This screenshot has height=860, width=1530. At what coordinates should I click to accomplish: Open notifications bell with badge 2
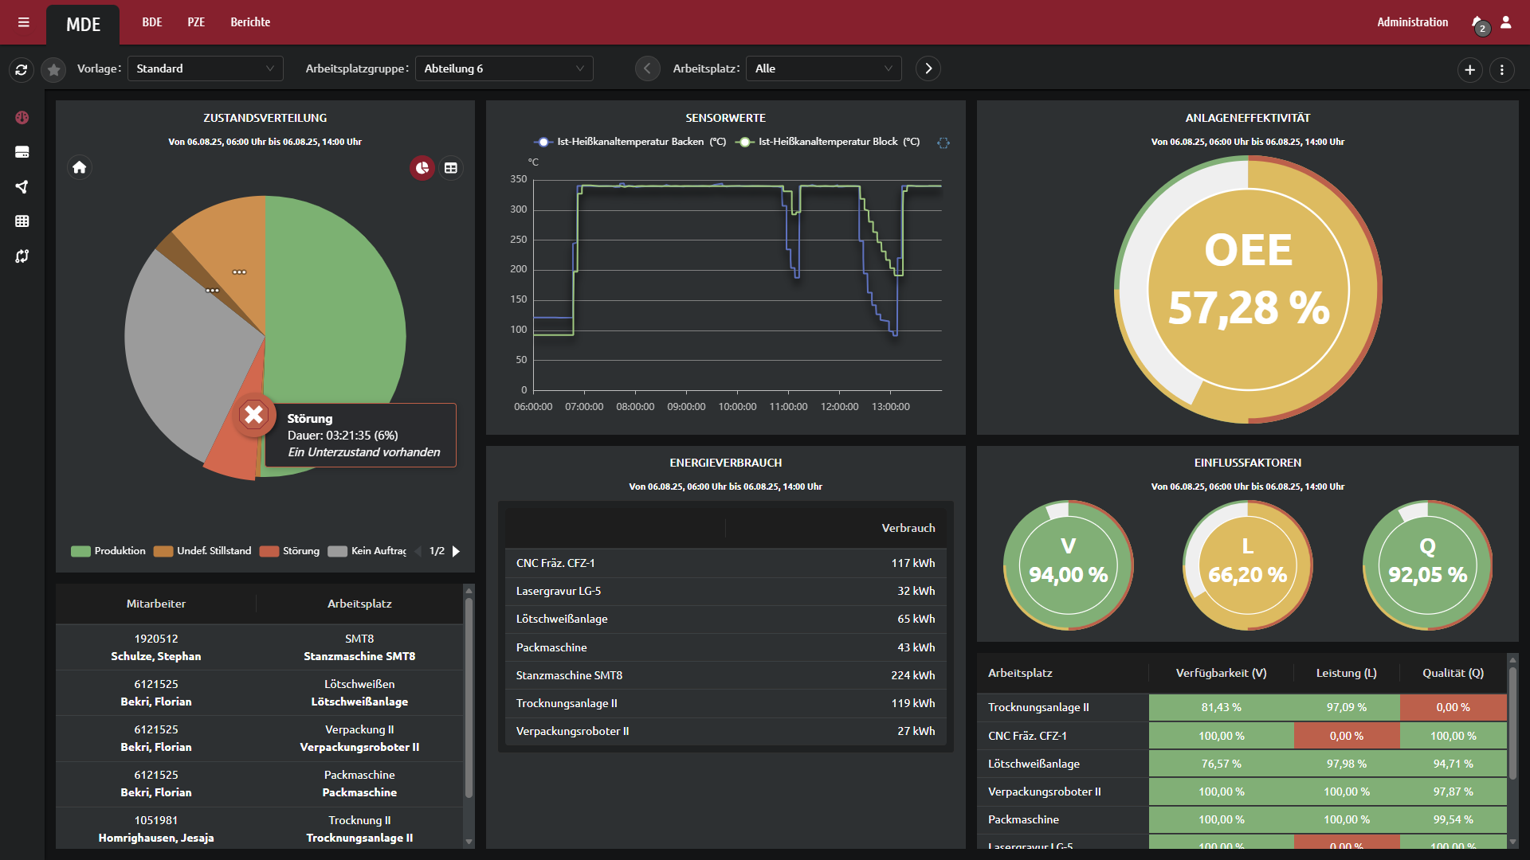1478,24
